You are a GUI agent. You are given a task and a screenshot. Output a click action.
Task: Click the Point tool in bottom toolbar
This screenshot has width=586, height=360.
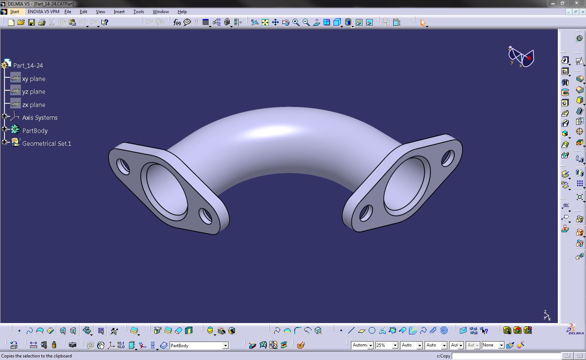341,331
